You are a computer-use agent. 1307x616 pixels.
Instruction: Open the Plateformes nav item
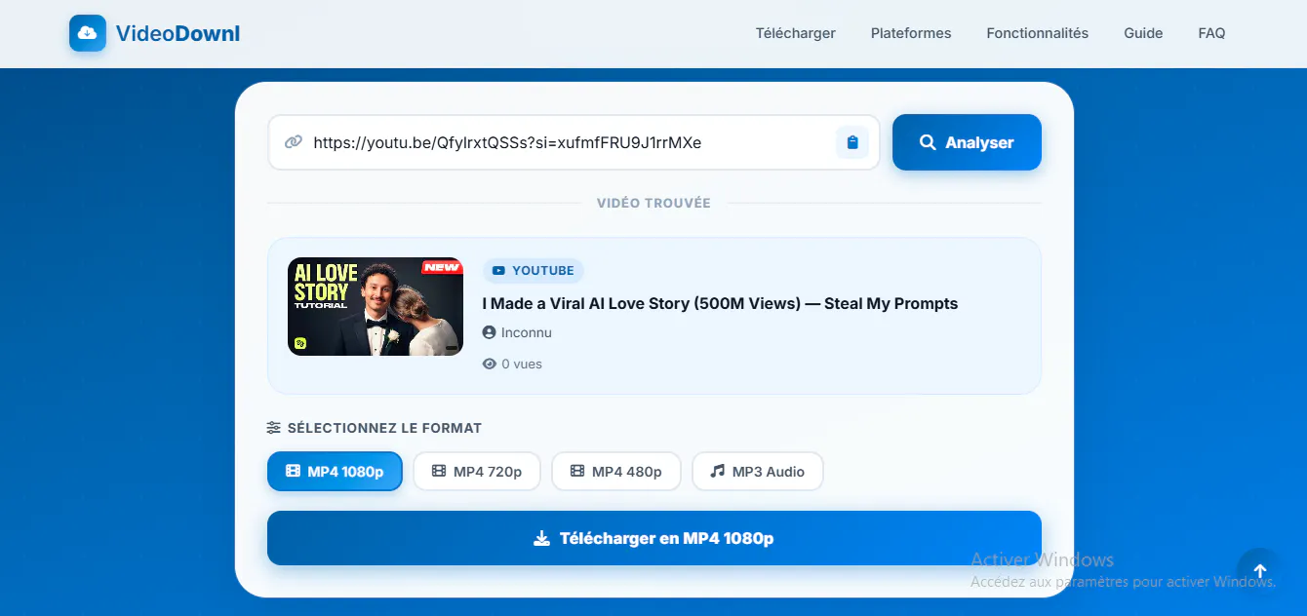(x=911, y=33)
